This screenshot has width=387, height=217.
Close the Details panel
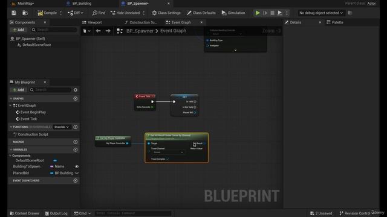[320, 22]
